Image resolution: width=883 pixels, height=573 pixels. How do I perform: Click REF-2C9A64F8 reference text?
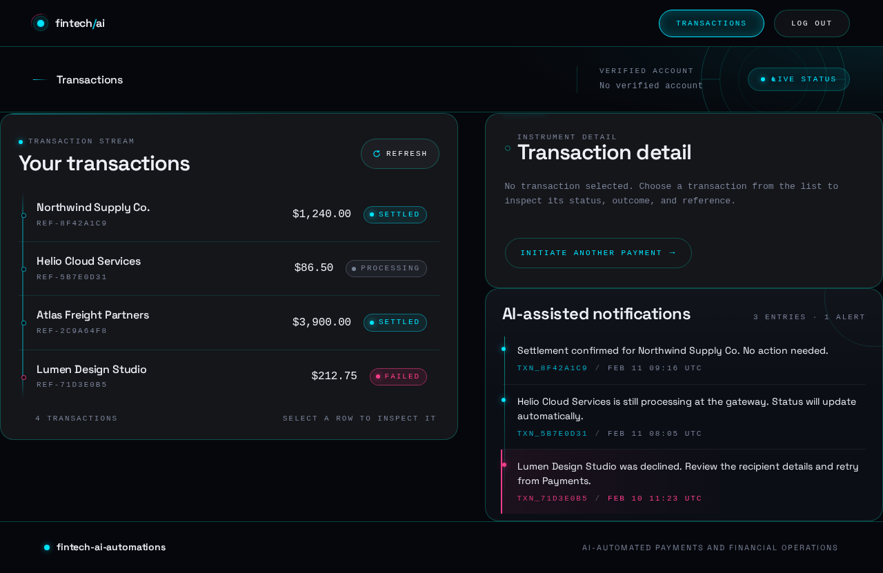point(72,331)
